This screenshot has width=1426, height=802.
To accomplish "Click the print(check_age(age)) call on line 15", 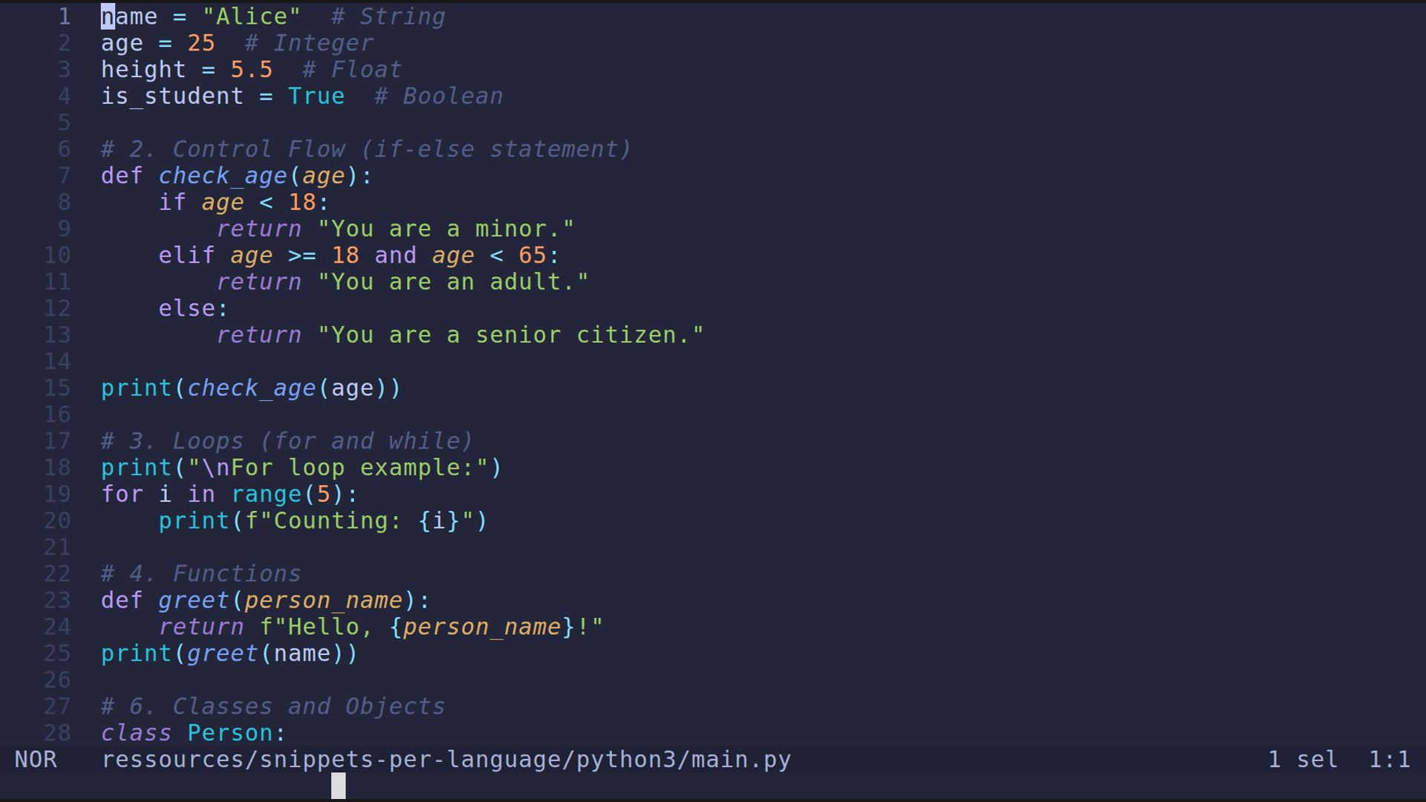I will 250,388.
